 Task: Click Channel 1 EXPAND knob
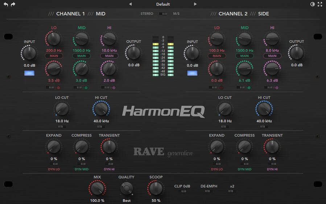[x=54, y=147]
